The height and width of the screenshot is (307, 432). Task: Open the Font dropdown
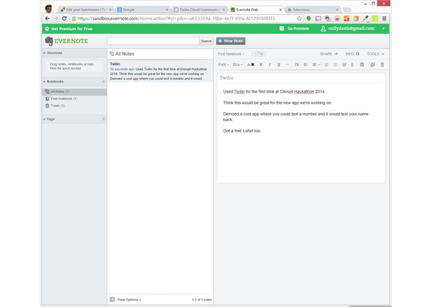[223, 65]
